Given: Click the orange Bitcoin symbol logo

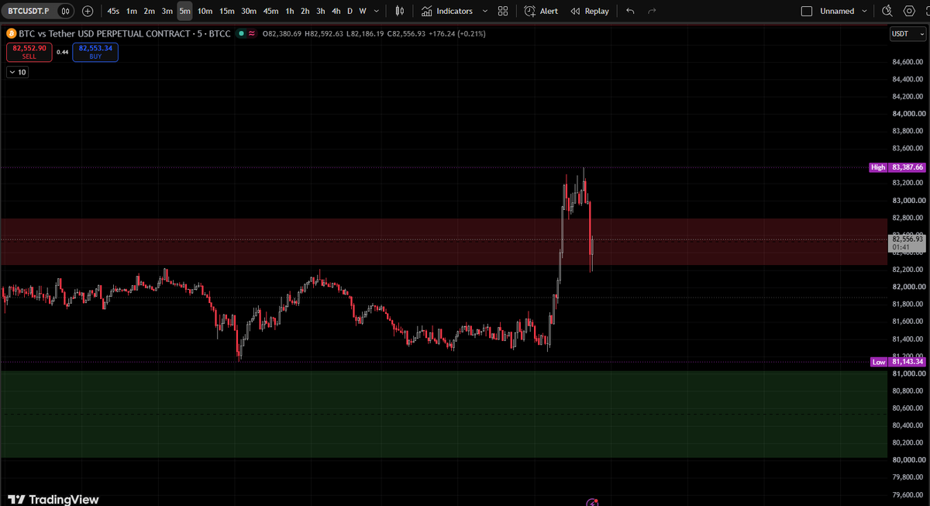Looking at the screenshot, I should pyautogui.click(x=11, y=34).
